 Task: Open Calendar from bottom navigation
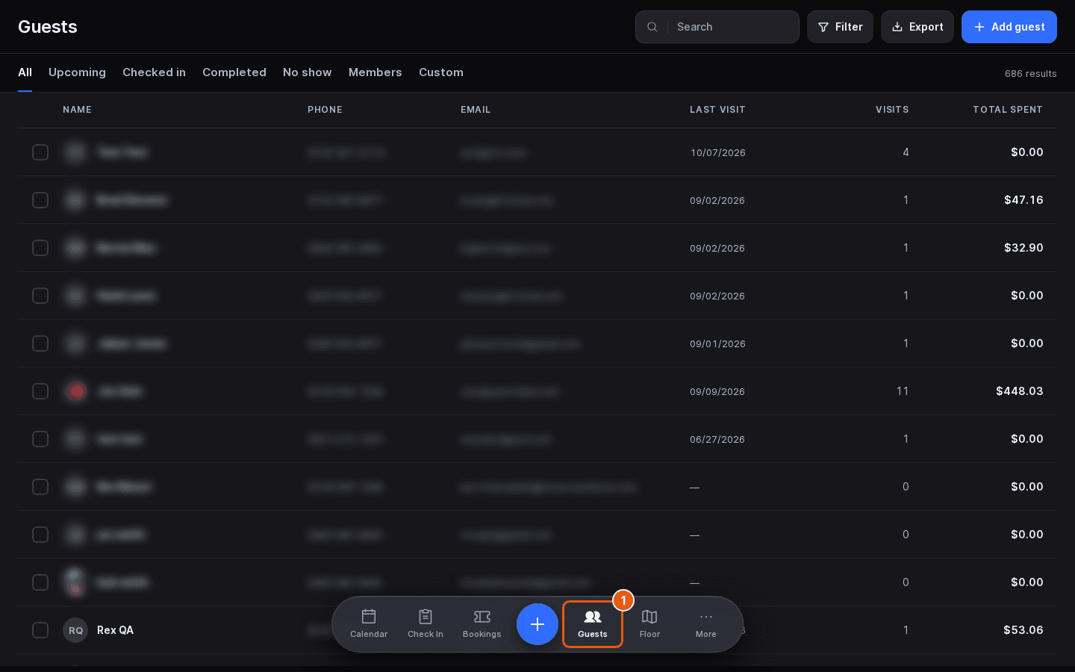point(369,624)
